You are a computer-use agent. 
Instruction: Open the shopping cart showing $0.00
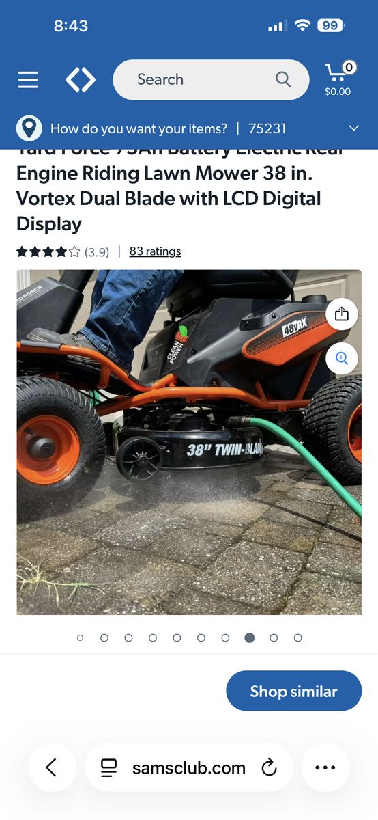pos(338,79)
